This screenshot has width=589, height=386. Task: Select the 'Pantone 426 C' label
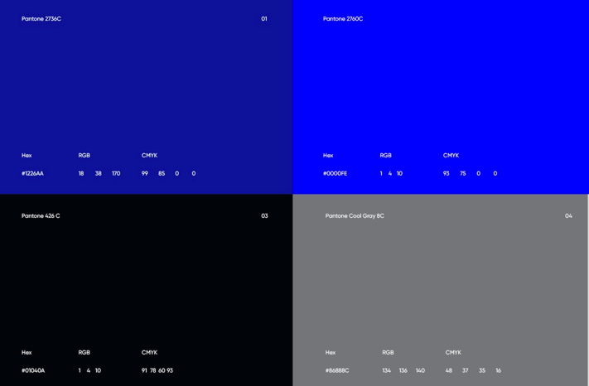coord(41,216)
